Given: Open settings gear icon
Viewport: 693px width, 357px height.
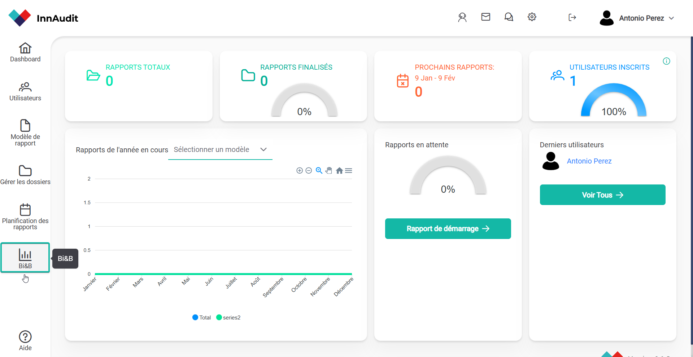Looking at the screenshot, I should [x=532, y=17].
